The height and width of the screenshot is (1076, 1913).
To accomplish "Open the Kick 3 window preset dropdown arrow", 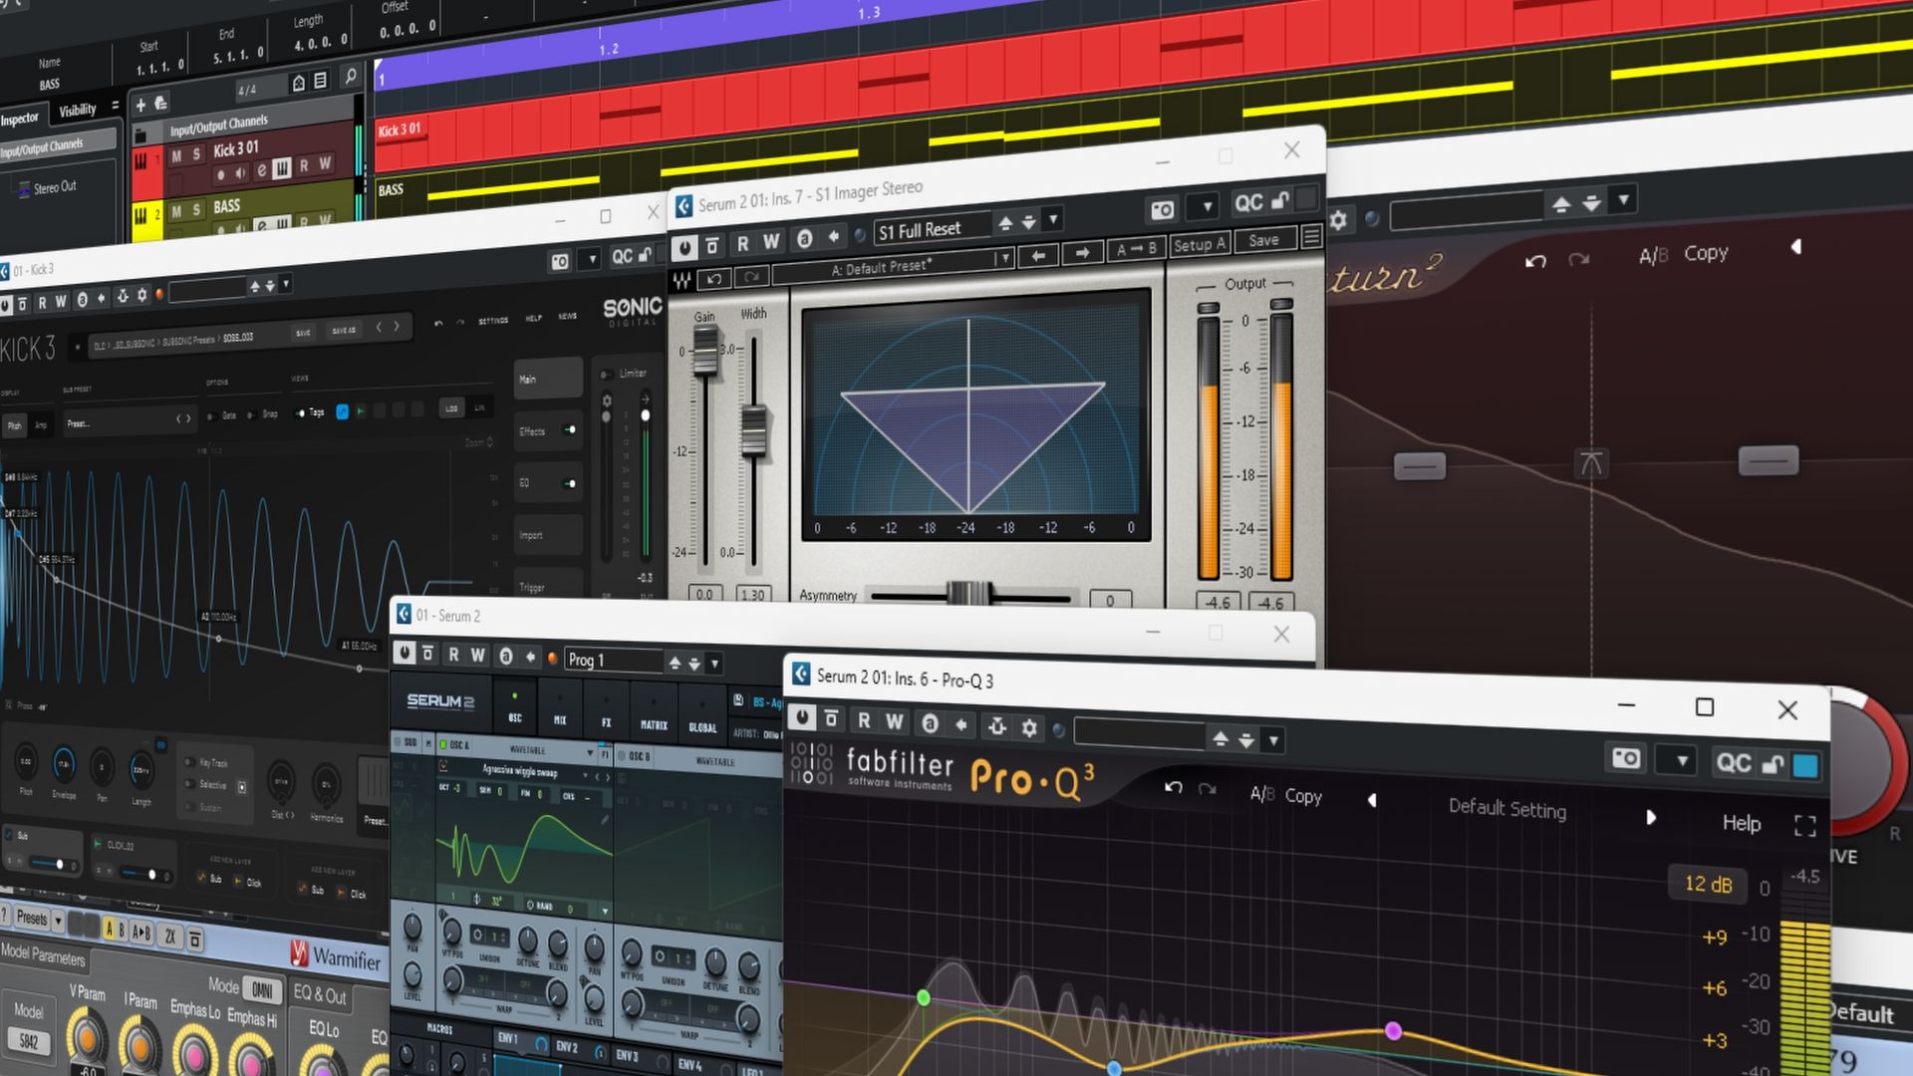I will coord(286,284).
